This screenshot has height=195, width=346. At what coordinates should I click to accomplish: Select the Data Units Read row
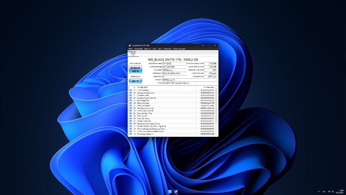172,103
